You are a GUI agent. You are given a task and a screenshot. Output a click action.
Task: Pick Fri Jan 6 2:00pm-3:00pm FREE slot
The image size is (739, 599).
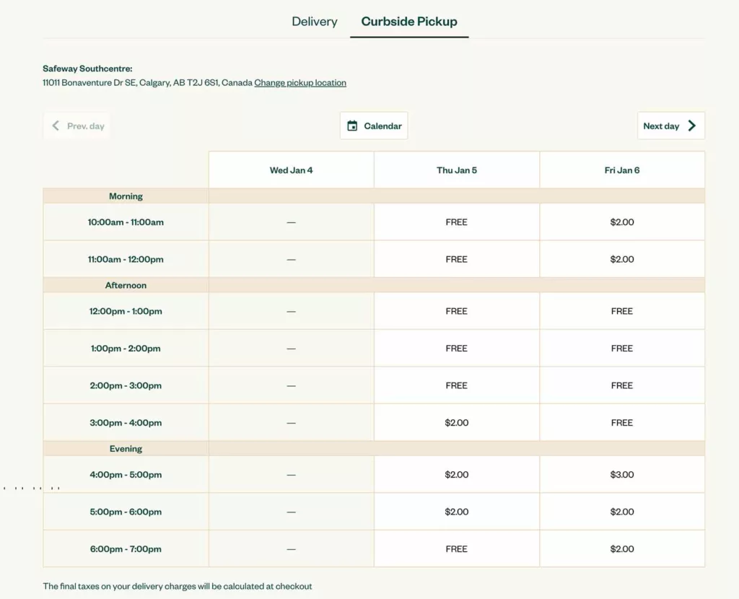coord(622,385)
